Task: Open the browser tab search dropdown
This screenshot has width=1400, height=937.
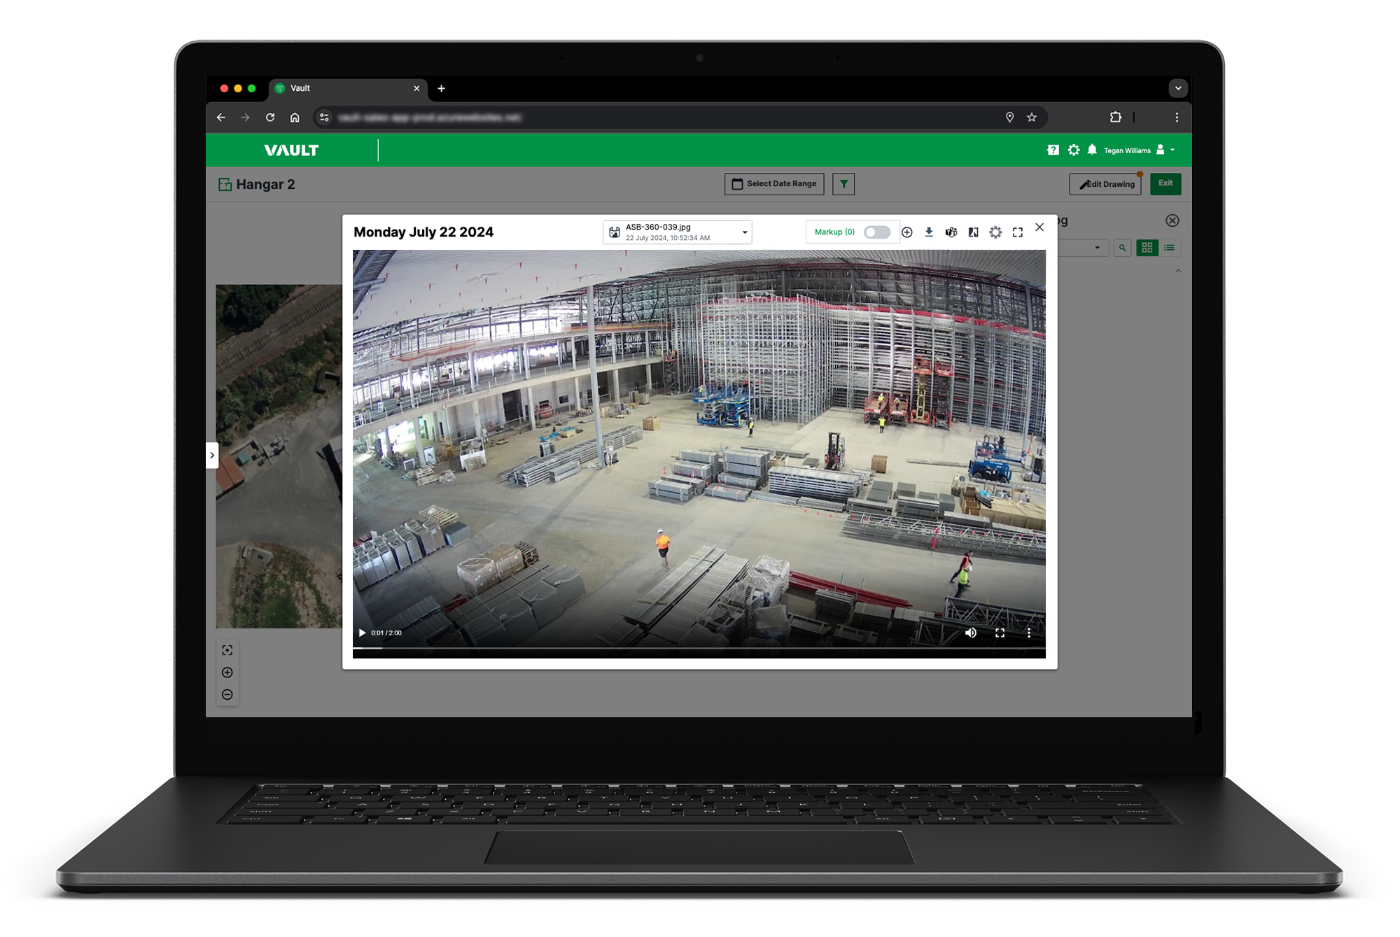Action: 1178,89
